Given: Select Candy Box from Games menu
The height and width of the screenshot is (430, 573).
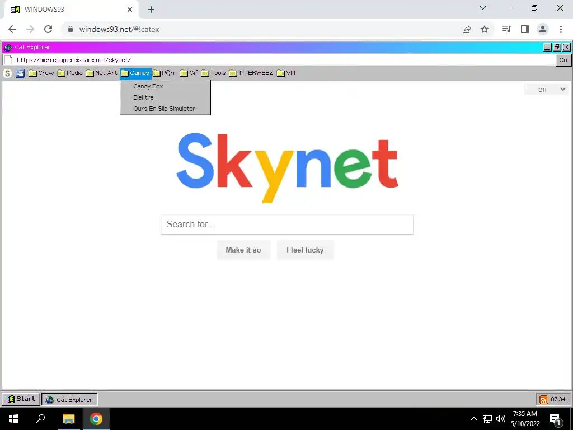Looking at the screenshot, I should [x=165, y=86].
